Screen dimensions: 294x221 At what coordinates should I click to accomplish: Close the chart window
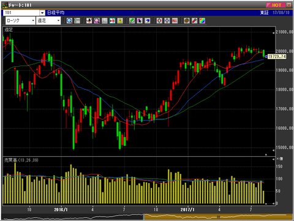288,5
